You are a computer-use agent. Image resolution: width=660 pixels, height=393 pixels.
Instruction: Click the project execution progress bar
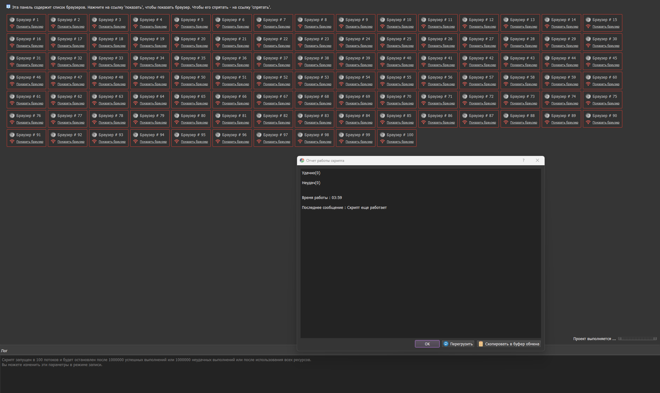coord(637,339)
